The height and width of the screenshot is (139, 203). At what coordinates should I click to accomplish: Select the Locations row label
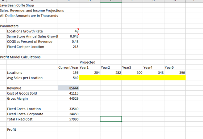pos(14,73)
